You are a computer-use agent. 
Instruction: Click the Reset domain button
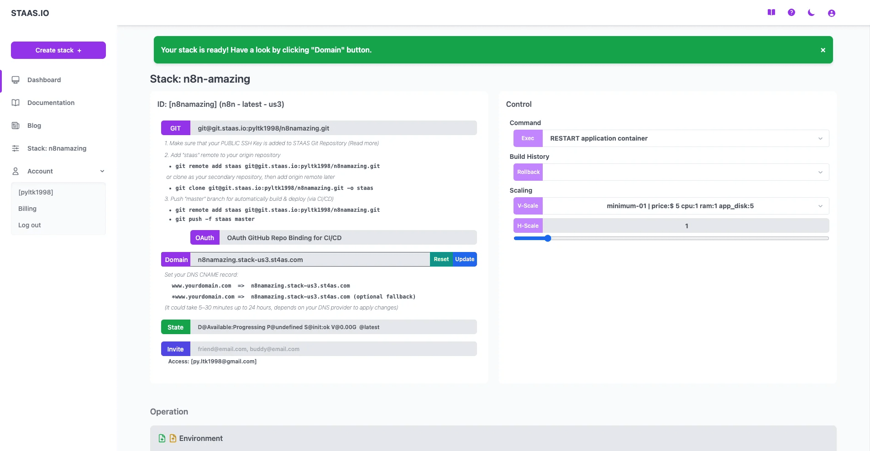click(x=441, y=259)
